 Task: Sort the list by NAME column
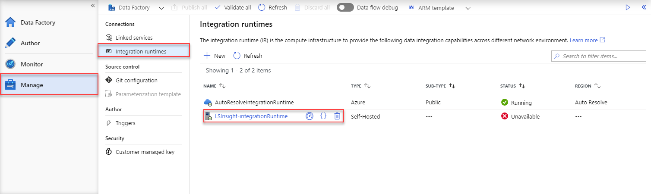click(x=222, y=86)
